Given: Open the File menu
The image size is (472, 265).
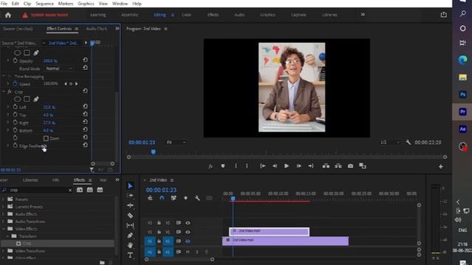Looking at the screenshot, I should pos(4,4).
